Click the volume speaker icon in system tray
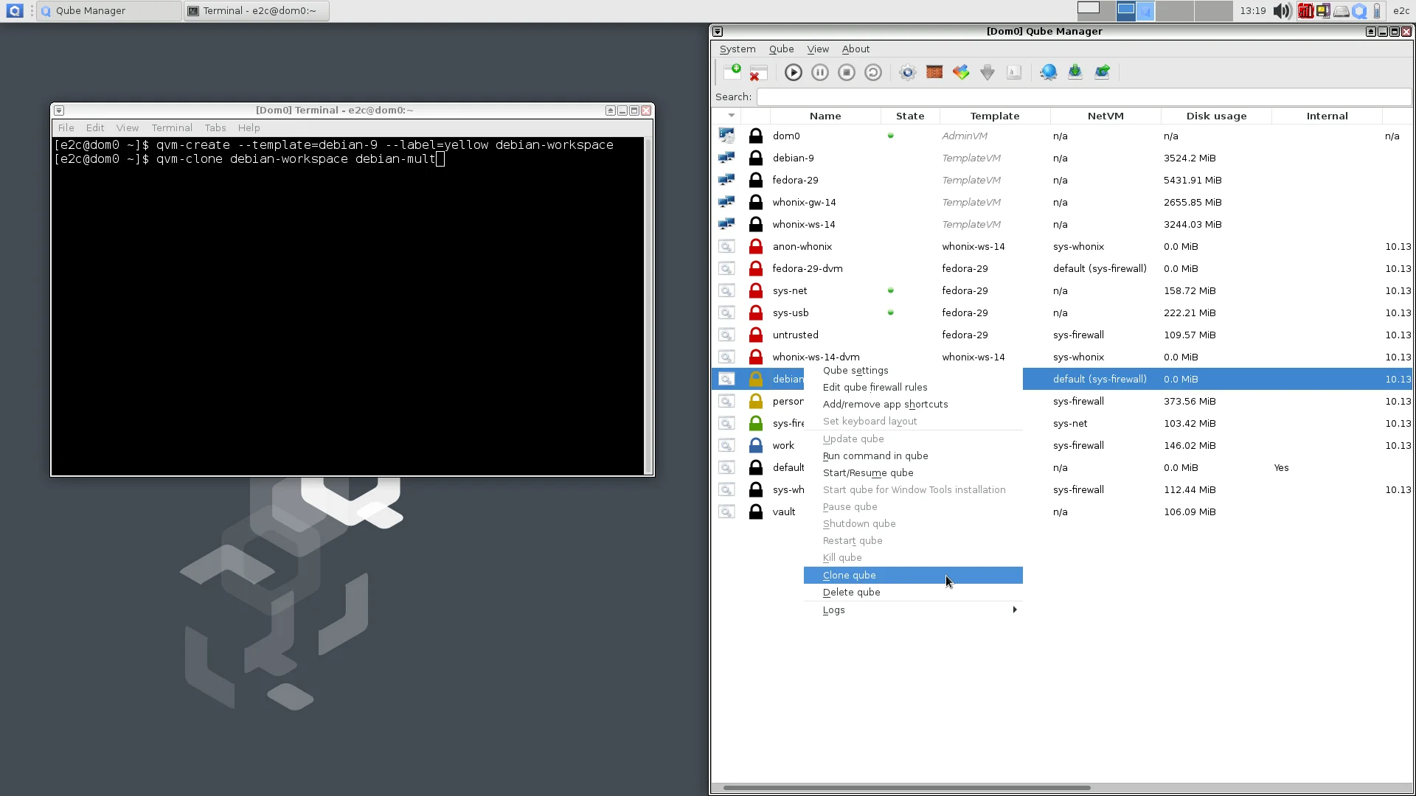 point(1282,10)
